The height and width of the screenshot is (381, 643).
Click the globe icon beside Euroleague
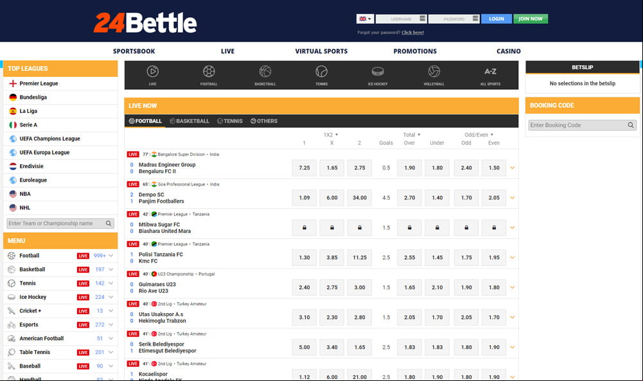click(13, 180)
